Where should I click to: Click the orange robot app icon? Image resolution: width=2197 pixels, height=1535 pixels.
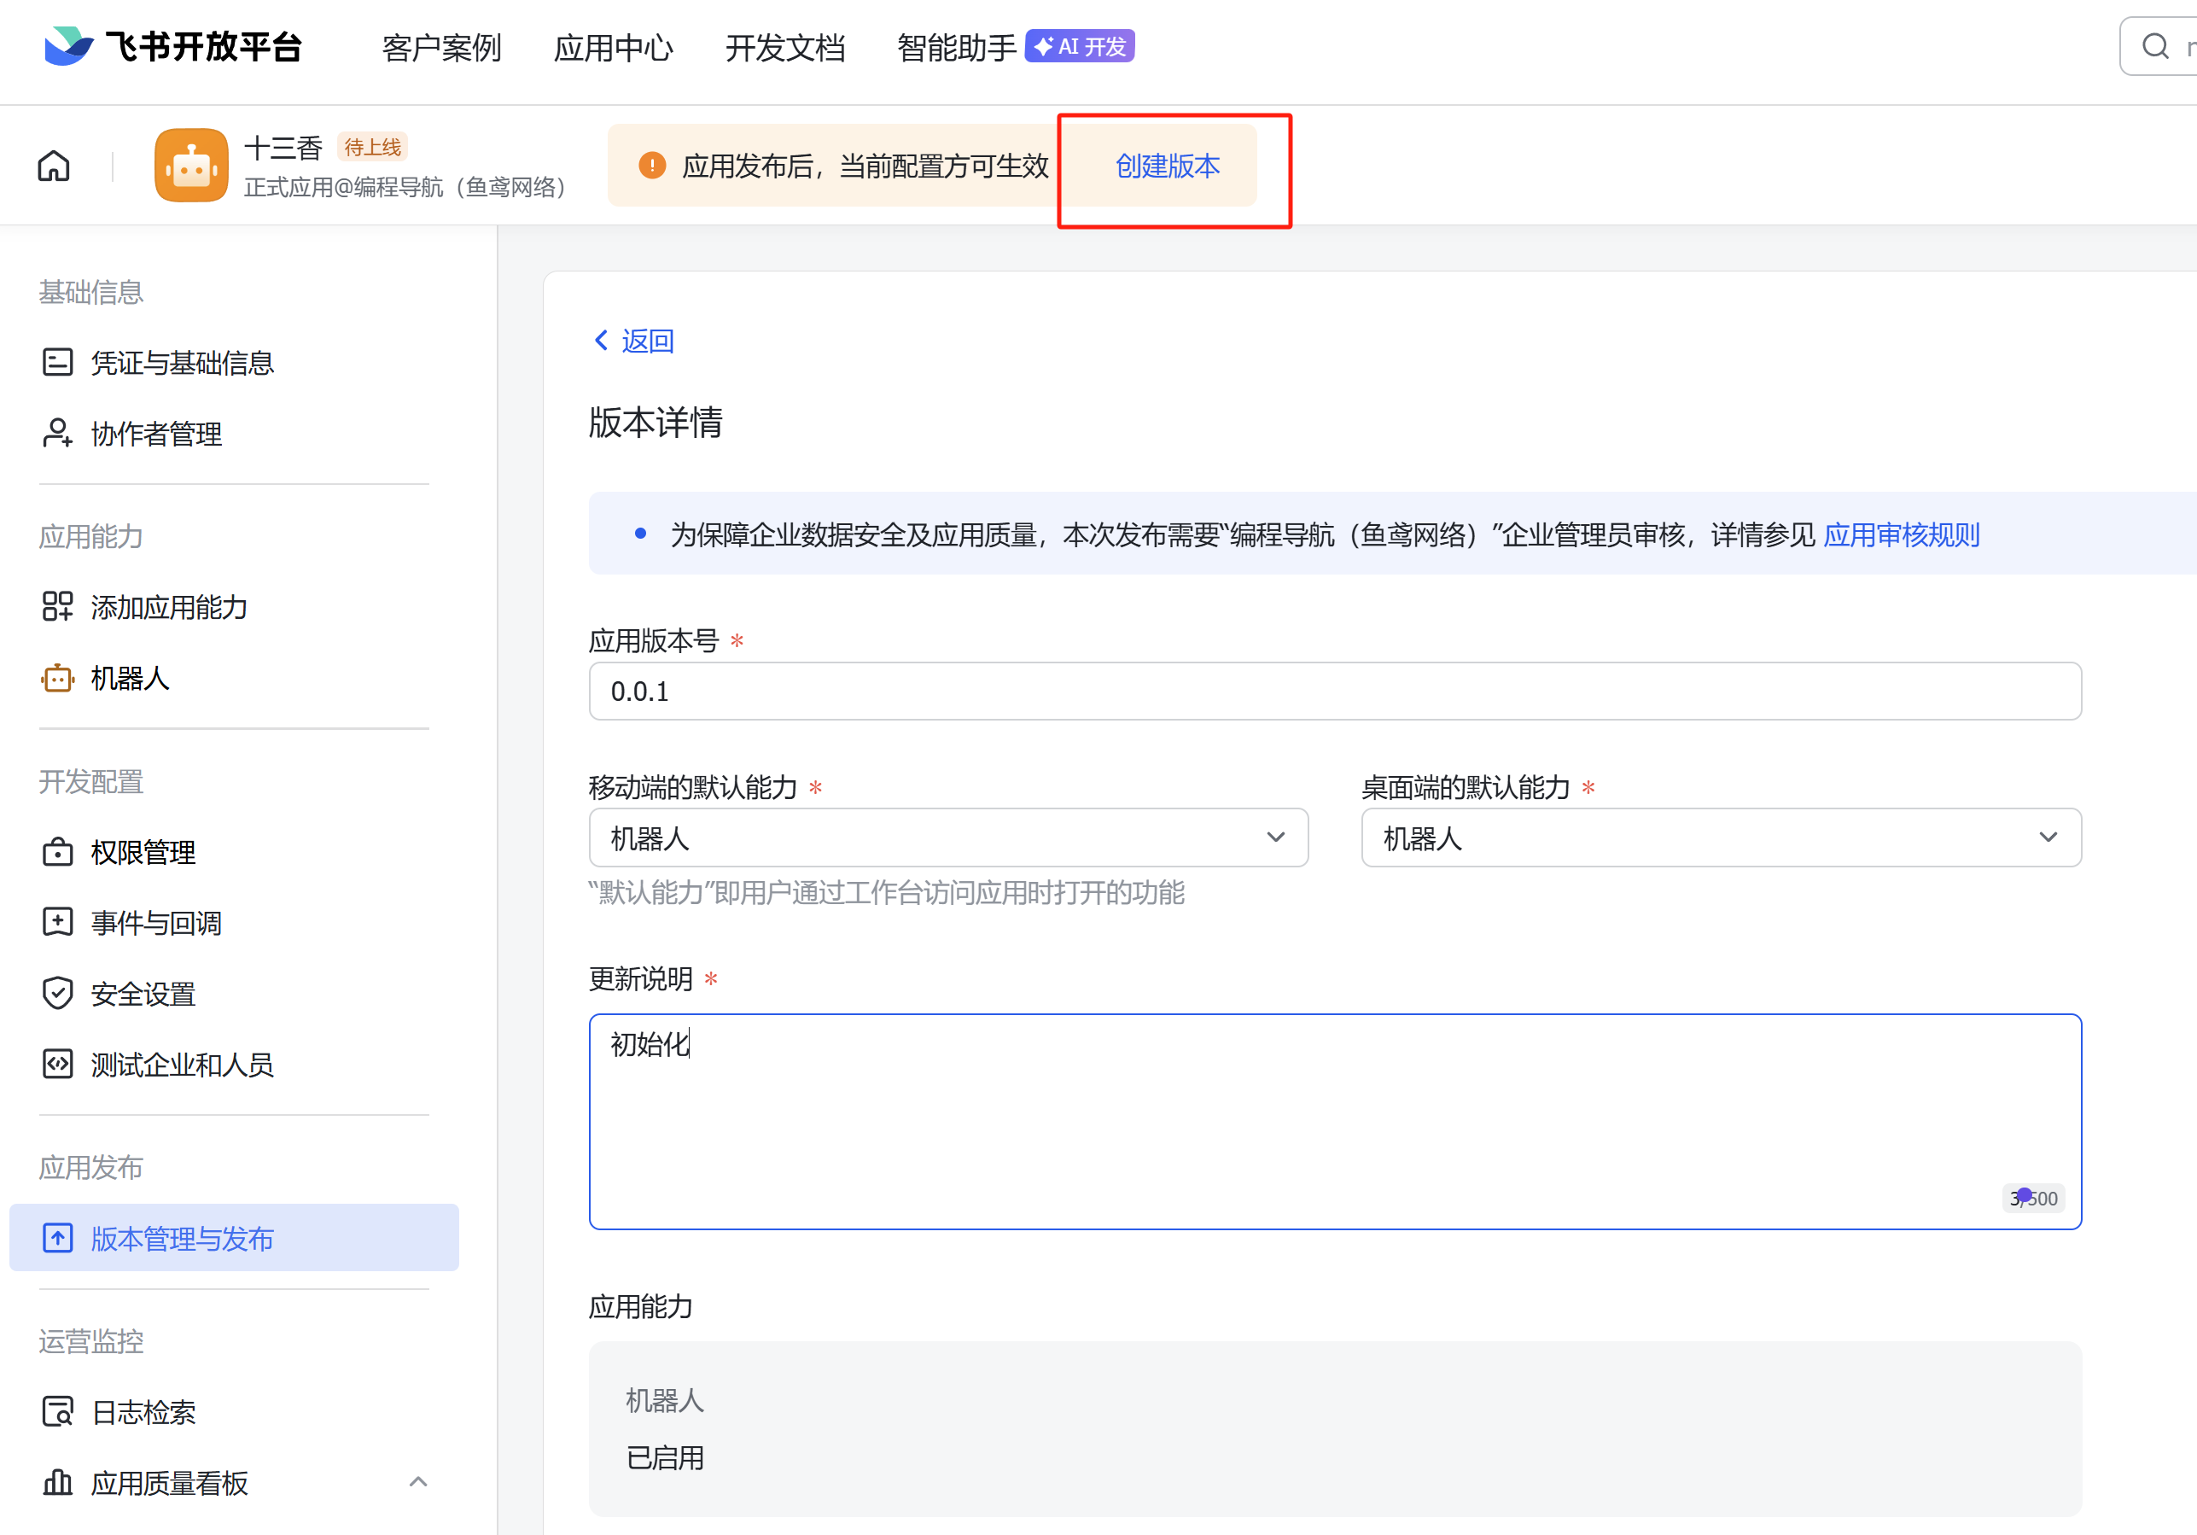191,166
